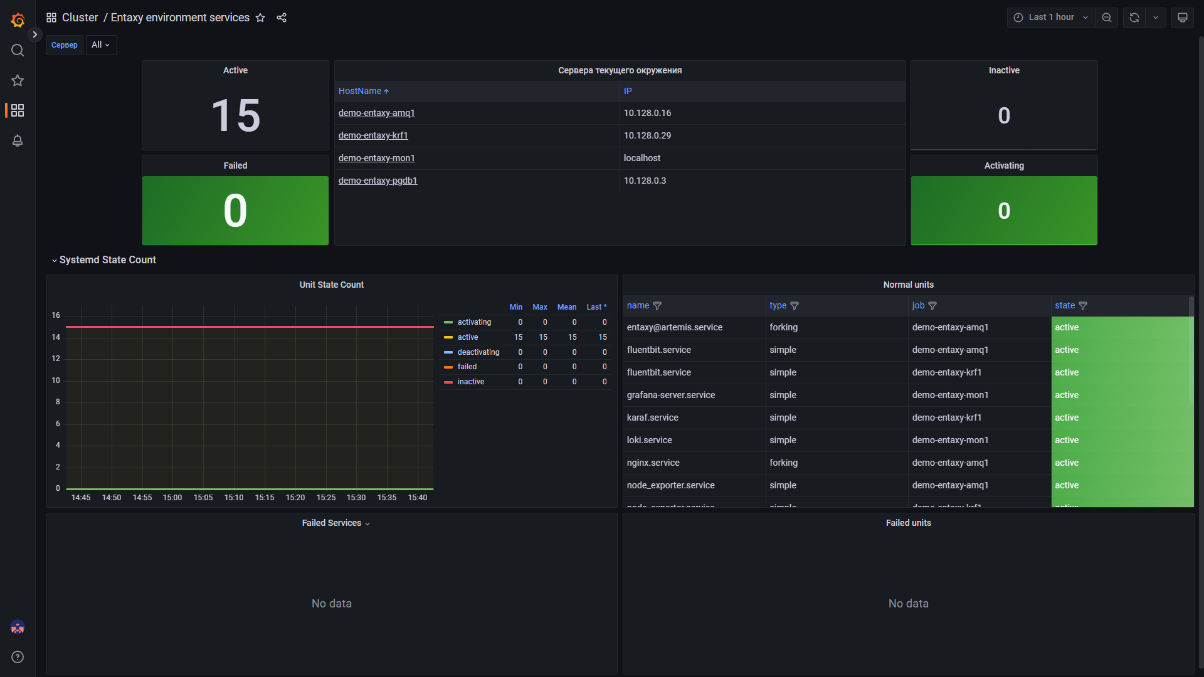Filter the state column
The image size is (1204, 677).
click(1083, 306)
